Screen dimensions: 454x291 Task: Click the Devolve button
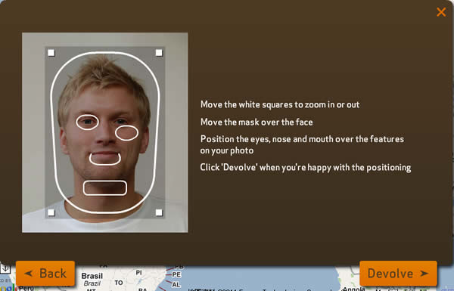point(398,274)
